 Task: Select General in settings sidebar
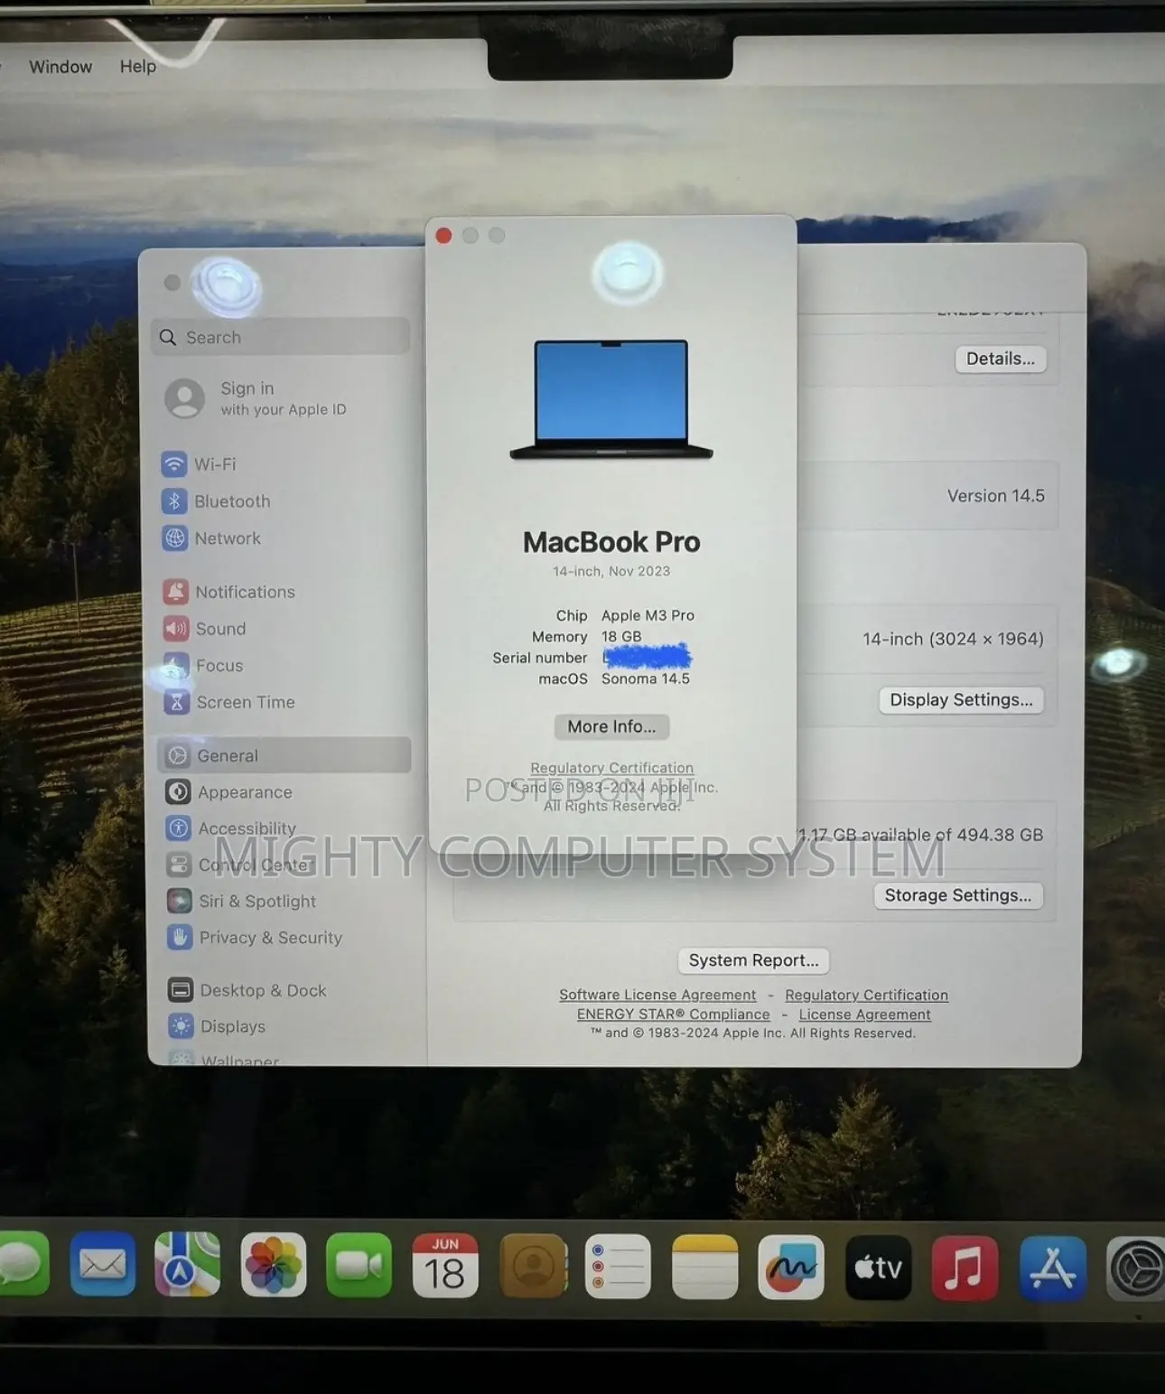click(x=284, y=755)
